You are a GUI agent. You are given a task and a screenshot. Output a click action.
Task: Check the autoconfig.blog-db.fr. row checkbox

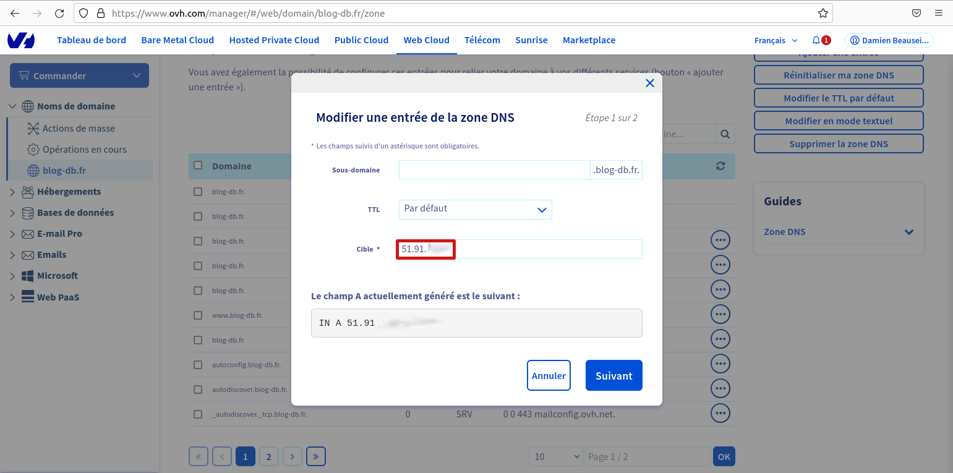tap(198, 365)
